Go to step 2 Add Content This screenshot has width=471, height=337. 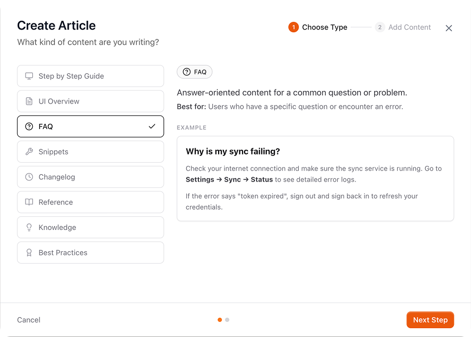[403, 28]
